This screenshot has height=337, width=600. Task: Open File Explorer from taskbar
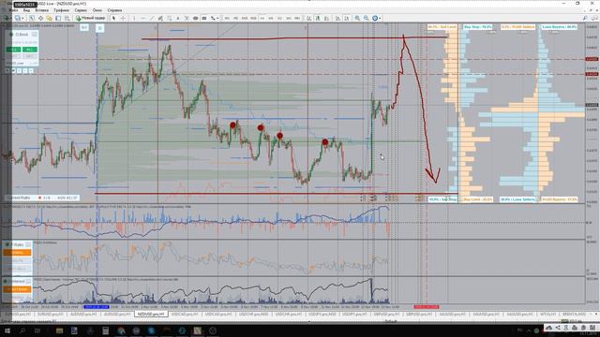coord(59,330)
